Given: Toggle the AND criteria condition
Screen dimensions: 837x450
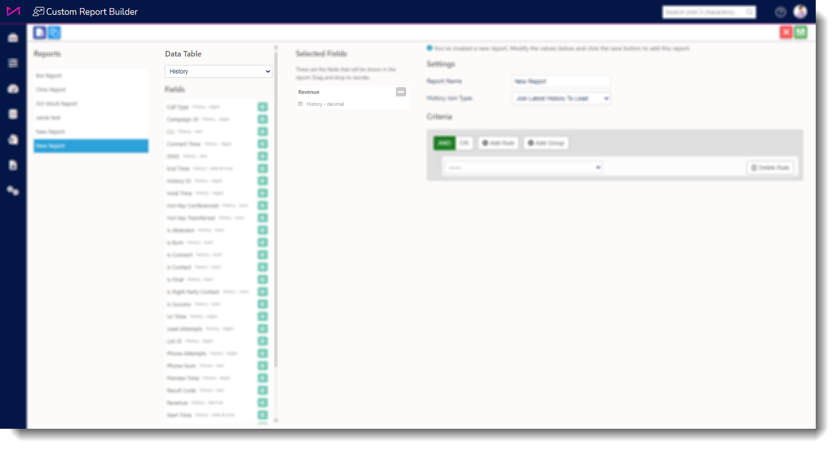Looking at the screenshot, I should click(444, 143).
